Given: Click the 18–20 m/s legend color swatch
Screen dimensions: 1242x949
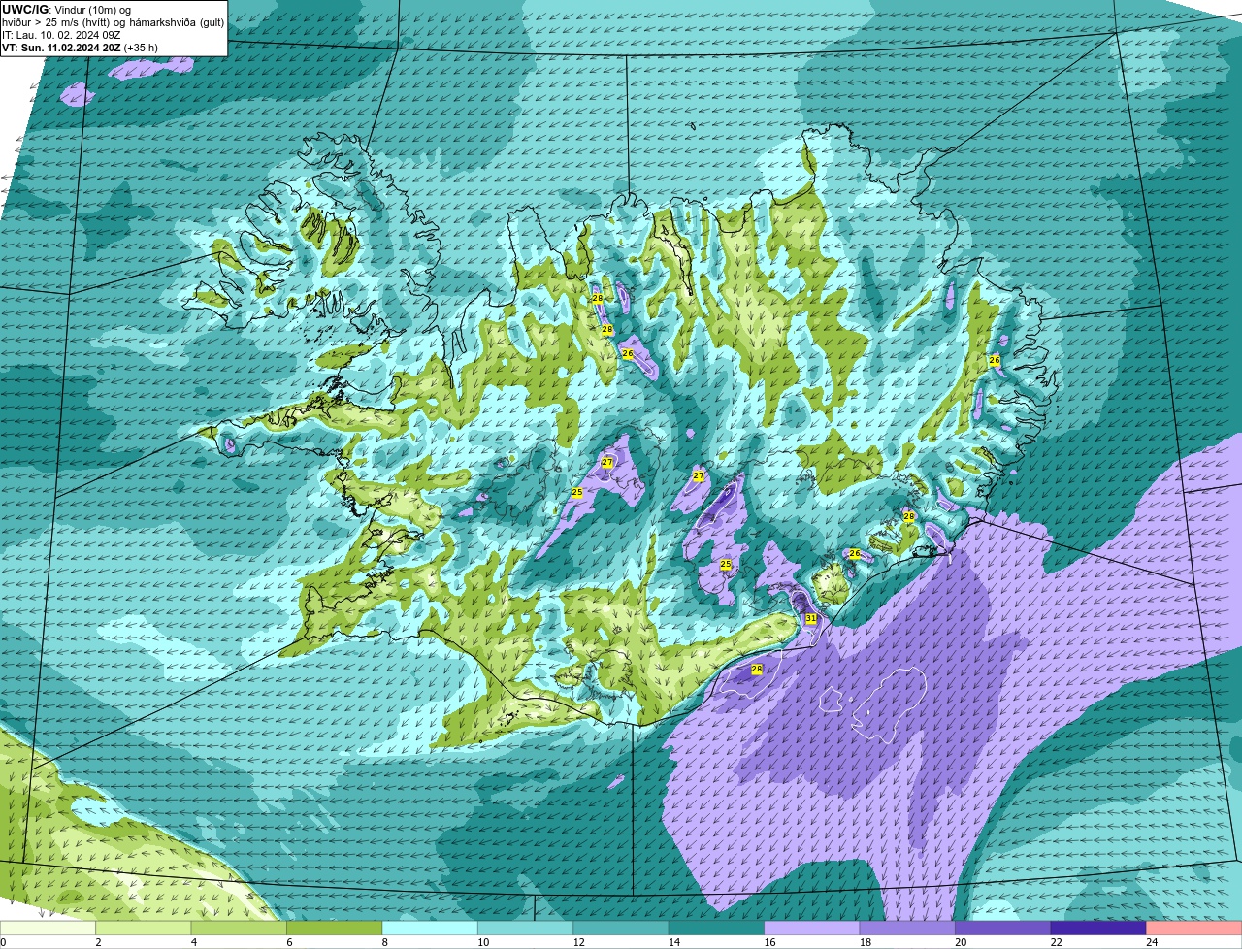Looking at the screenshot, I should click(908, 928).
